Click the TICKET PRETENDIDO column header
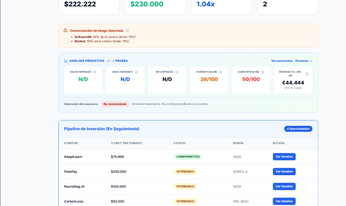346x206 pixels. 126,143
